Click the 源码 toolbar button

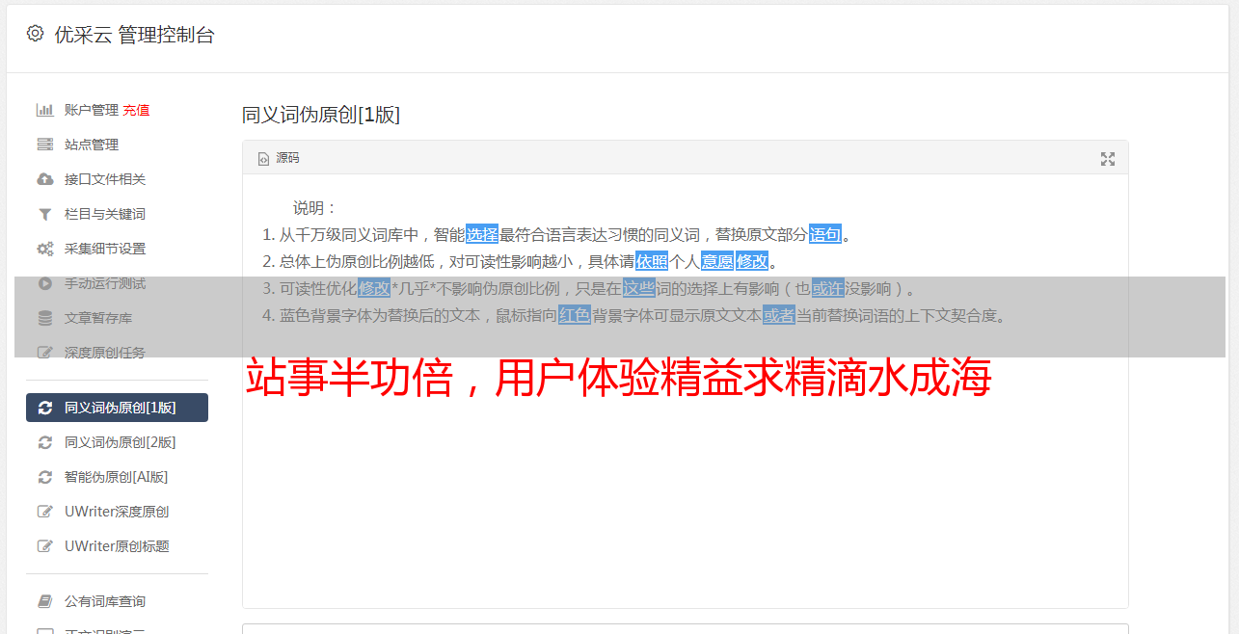279,158
